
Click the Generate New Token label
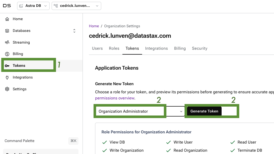click(114, 84)
